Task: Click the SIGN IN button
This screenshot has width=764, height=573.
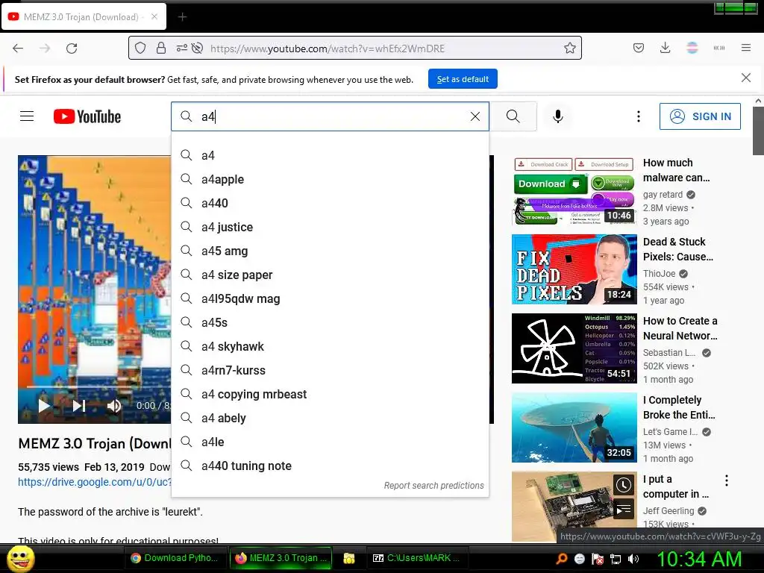Action: click(700, 116)
